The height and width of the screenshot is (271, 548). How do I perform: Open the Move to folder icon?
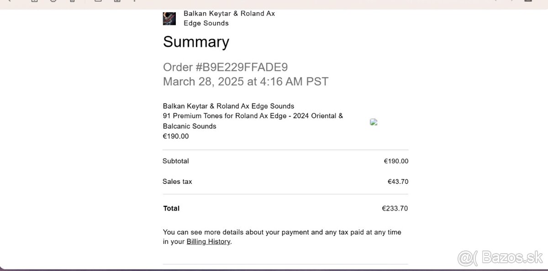[117, 1]
